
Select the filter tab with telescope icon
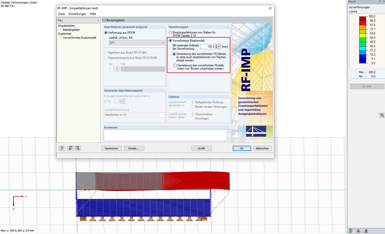click(366, 231)
